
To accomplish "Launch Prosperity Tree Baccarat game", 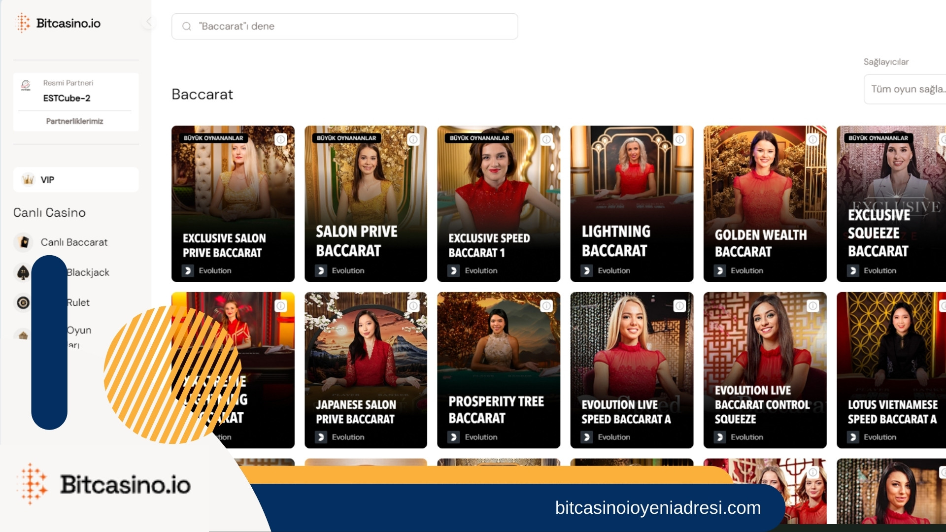I will (x=499, y=370).
